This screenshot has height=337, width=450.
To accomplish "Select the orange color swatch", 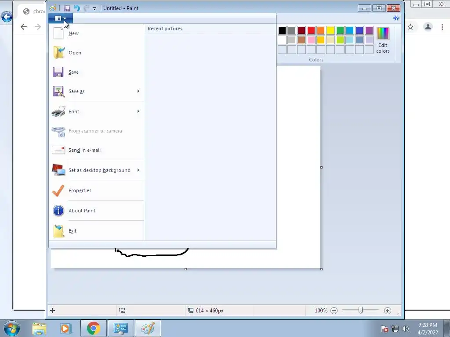I will (x=321, y=30).
